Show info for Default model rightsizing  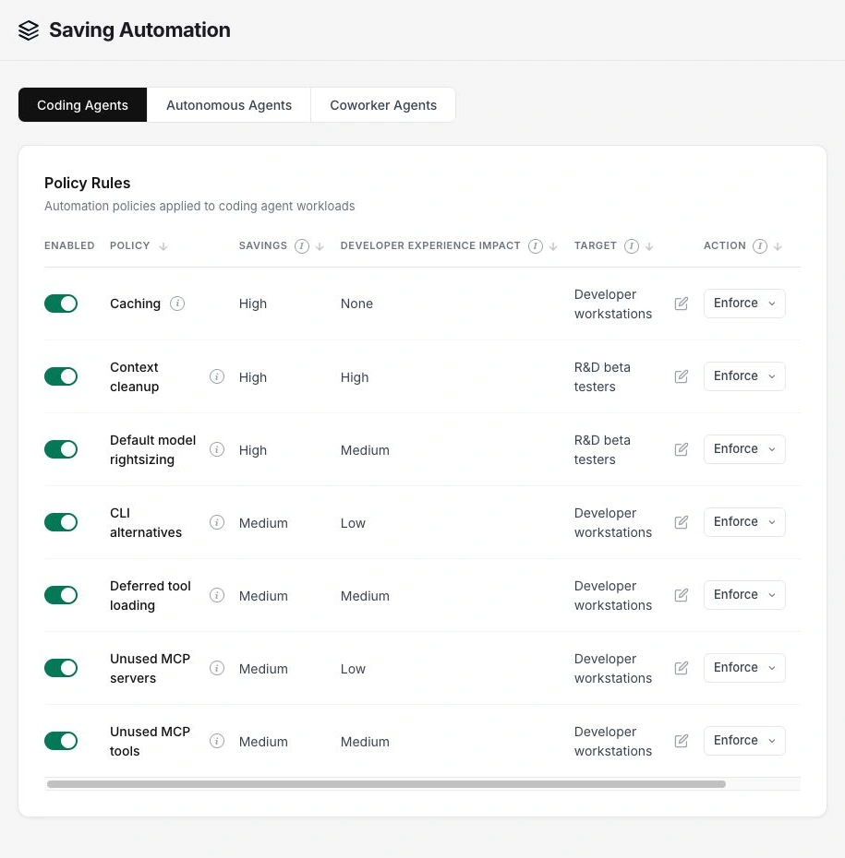[x=217, y=449]
